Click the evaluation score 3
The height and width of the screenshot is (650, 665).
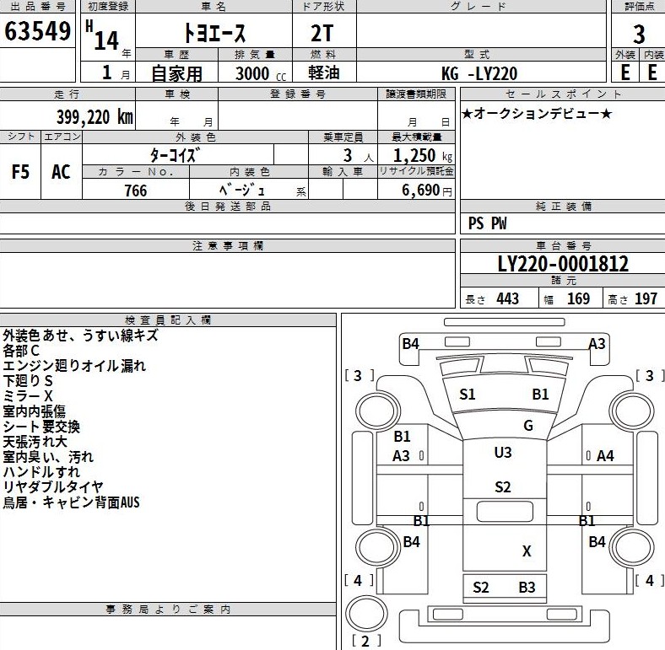click(639, 35)
